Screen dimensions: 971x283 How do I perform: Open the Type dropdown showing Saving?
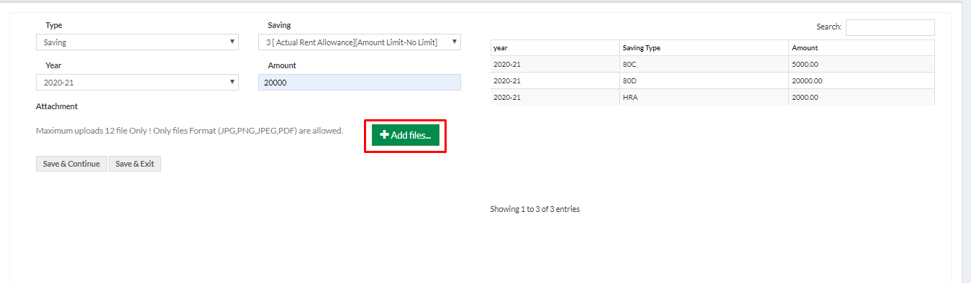pyautogui.click(x=137, y=42)
